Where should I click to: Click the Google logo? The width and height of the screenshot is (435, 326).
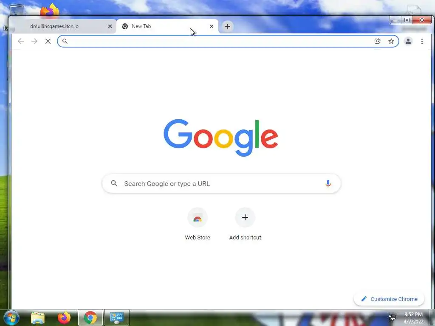[x=221, y=138]
